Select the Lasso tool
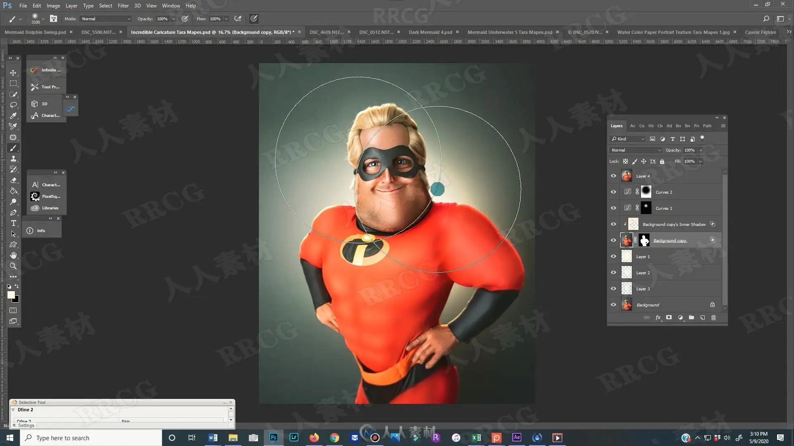This screenshot has height=446, width=794. click(13, 105)
